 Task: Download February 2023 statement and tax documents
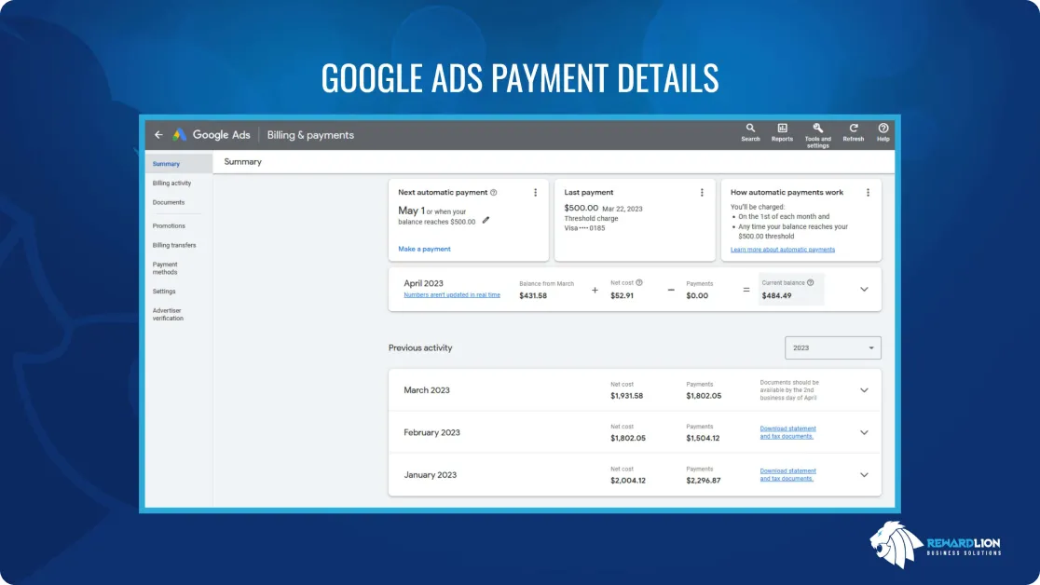[x=787, y=432]
